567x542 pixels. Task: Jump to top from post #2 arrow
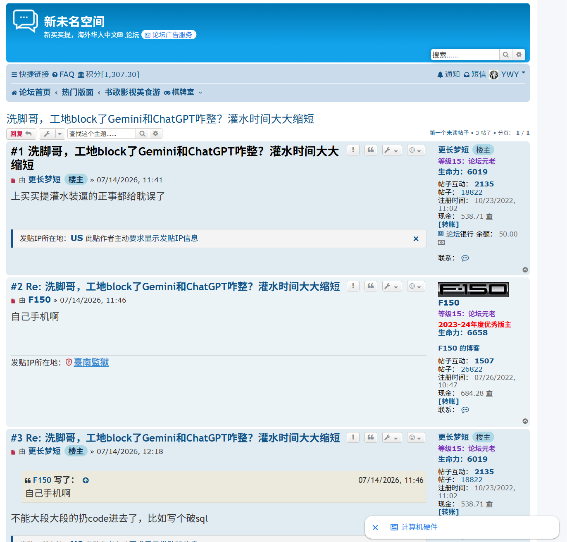click(525, 421)
